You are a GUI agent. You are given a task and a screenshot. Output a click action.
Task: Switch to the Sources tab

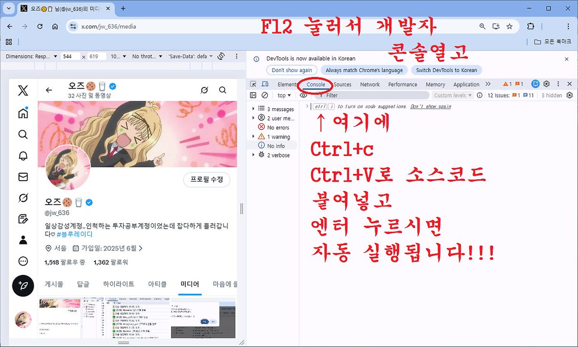(x=342, y=85)
